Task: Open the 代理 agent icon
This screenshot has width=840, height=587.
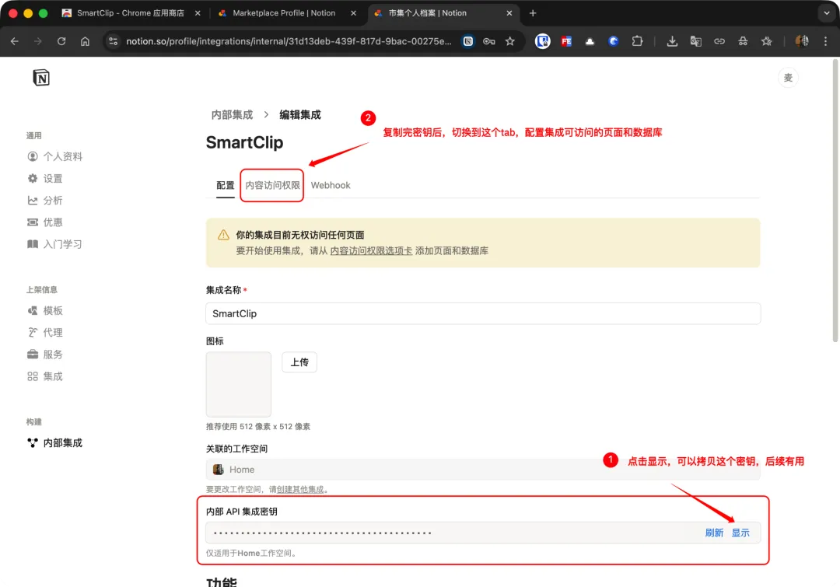Action: 33,333
